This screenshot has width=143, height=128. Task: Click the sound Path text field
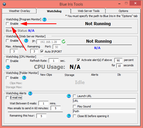[104, 111]
